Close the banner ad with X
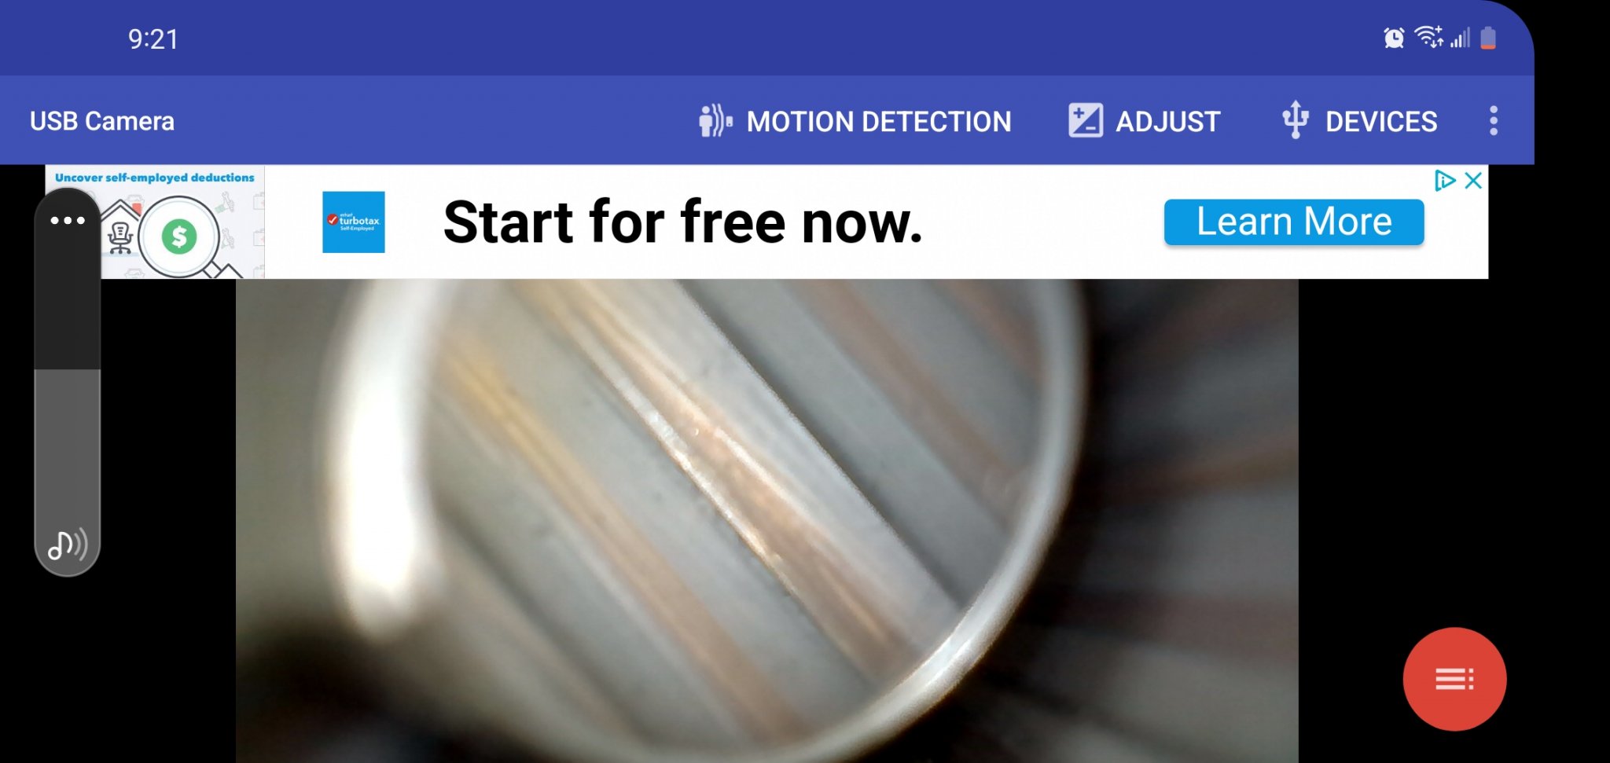 [x=1474, y=180]
